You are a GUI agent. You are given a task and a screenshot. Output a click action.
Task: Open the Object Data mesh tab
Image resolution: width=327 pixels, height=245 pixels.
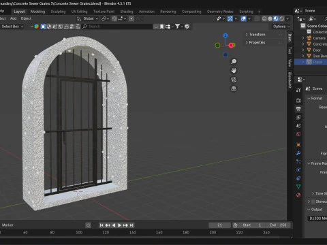coord(298,186)
